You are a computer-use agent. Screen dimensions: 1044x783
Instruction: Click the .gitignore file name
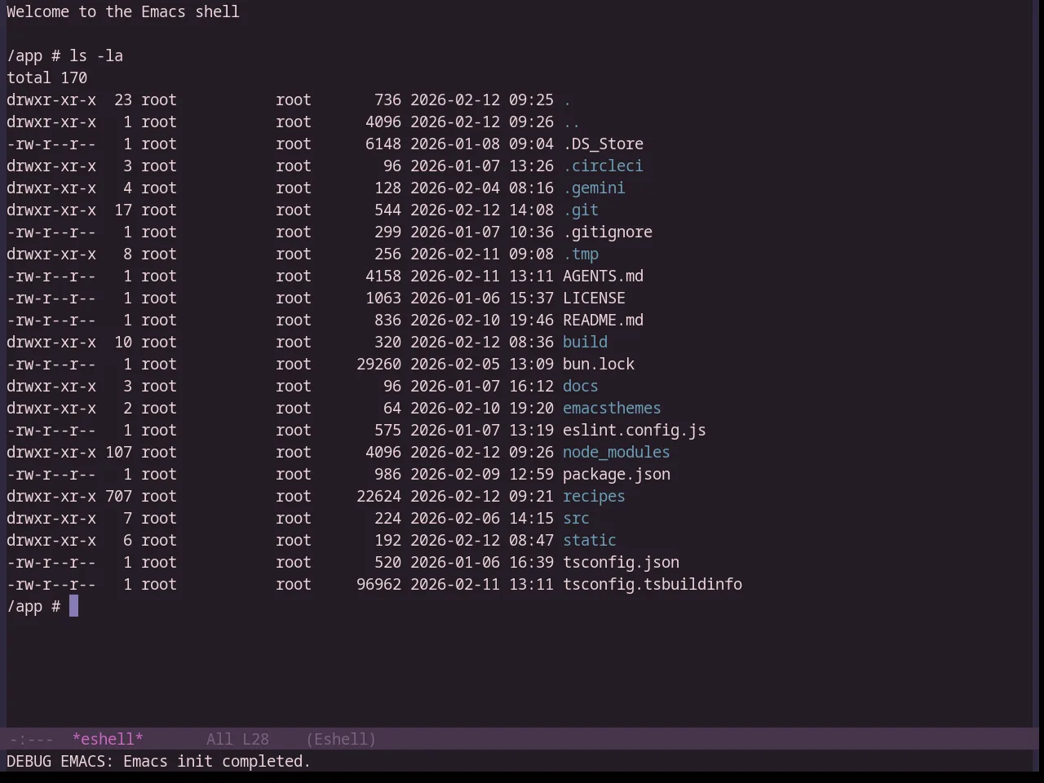pos(608,232)
